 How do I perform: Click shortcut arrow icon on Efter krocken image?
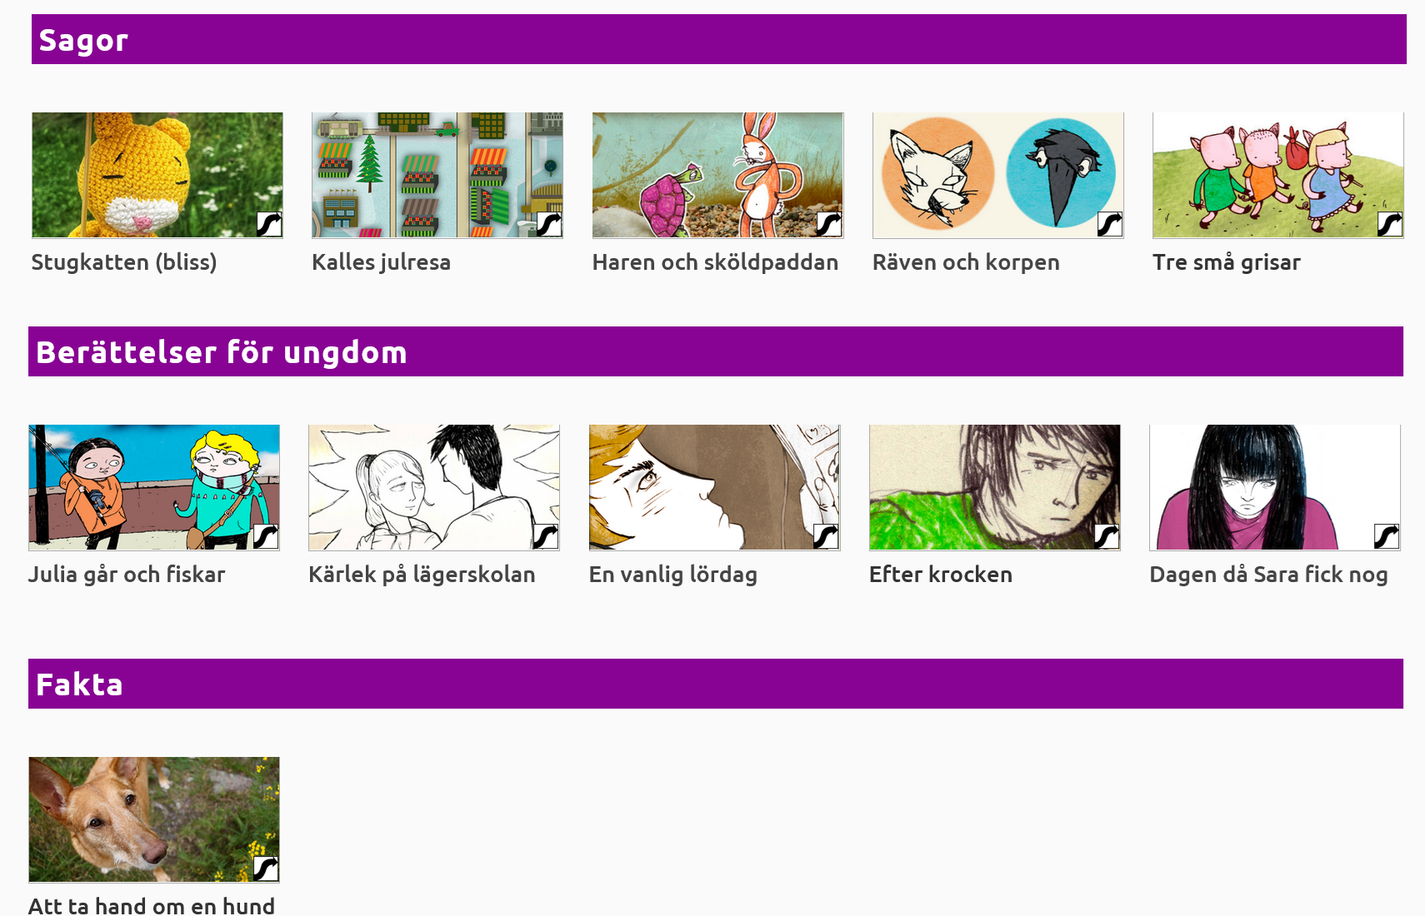1107,536
